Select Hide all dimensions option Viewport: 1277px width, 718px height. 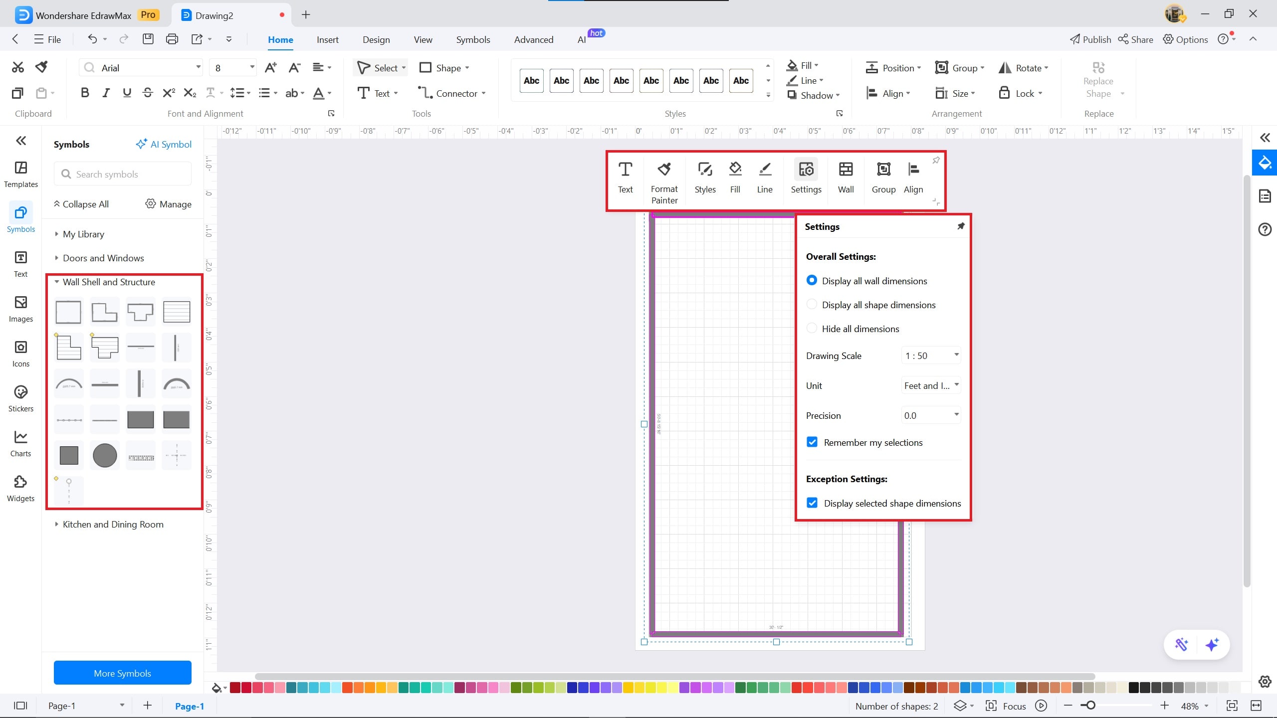[812, 329]
